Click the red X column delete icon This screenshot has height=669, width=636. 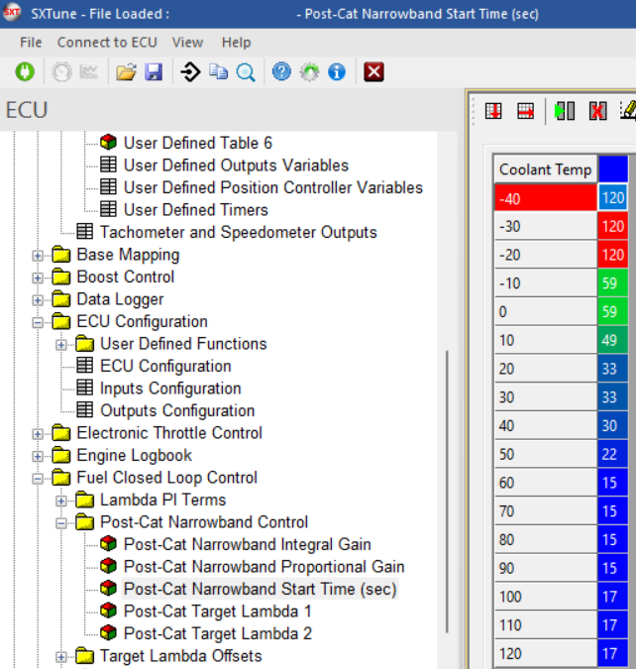(x=597, y=111)
